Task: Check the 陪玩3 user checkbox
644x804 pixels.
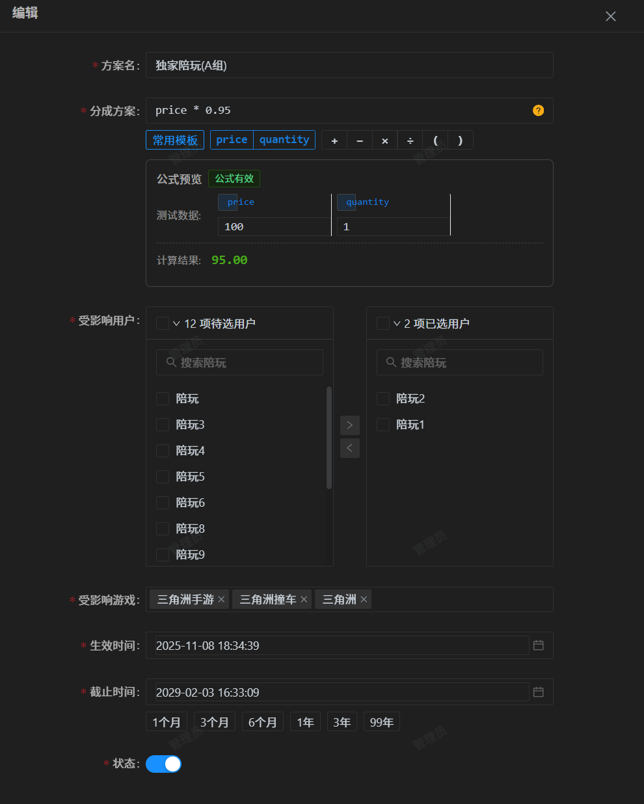Action: 163,425
